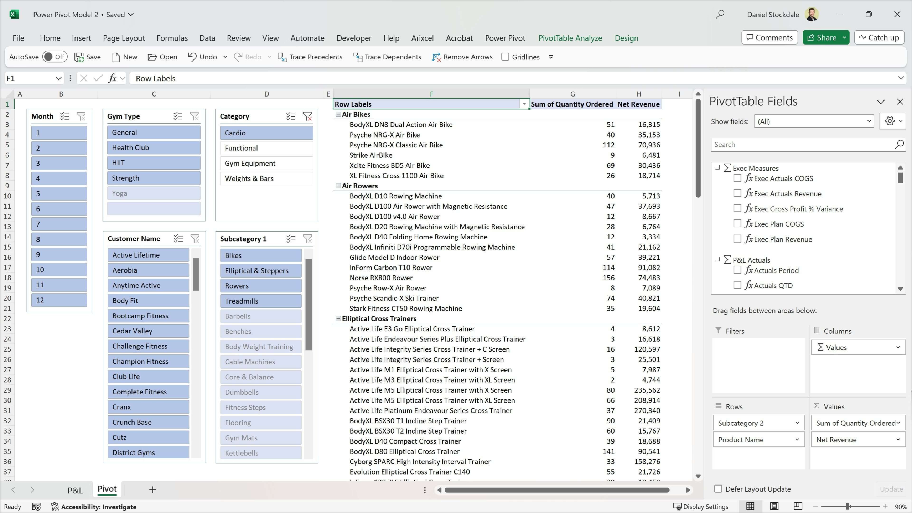Enable the Gridlines checkbox
Viewport: 912px width, 513px height.
tap(505, 57)
